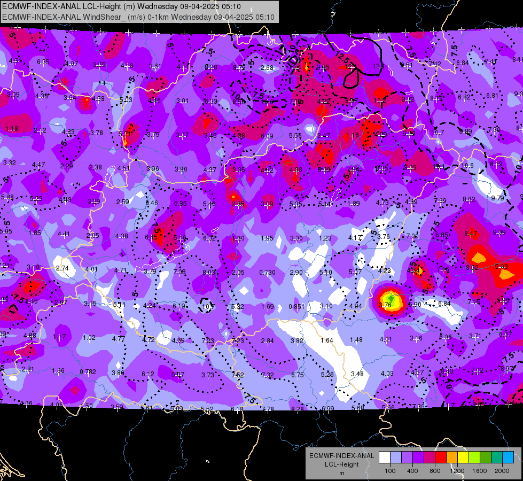Click the lime green legend swatch
Image resolution: width=523 pixels, height=481 pixels.
[474, 457]
